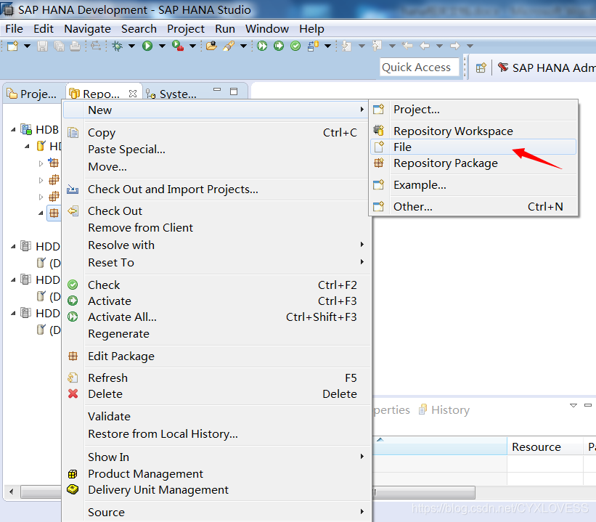Image resolution: width=596 pixels, height=522 pixels.
Task: Click the Activate toolbar icon
Action: click(x=279, y=46)
